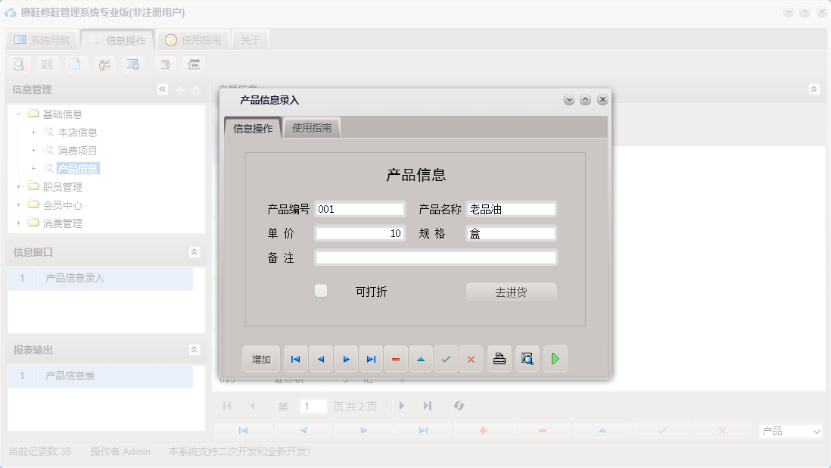Click inside the 备注 input field

pos(436,257)
